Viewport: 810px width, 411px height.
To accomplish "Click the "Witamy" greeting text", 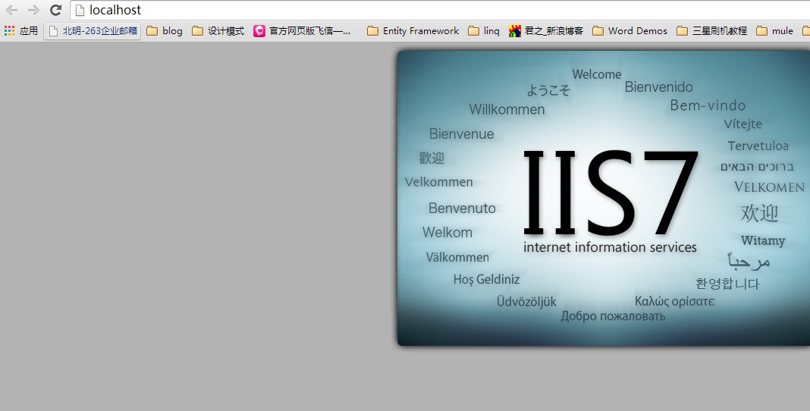I will (x=763, y=240).
